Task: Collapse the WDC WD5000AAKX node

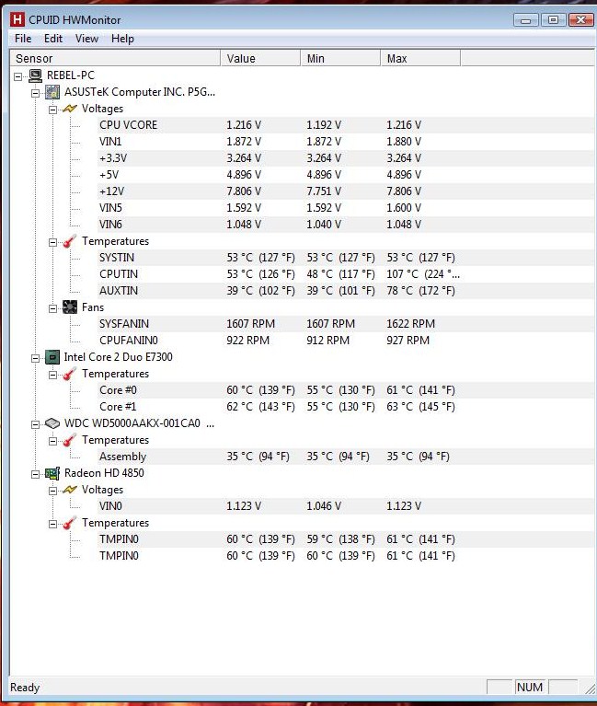Action: tap(35, 424)
